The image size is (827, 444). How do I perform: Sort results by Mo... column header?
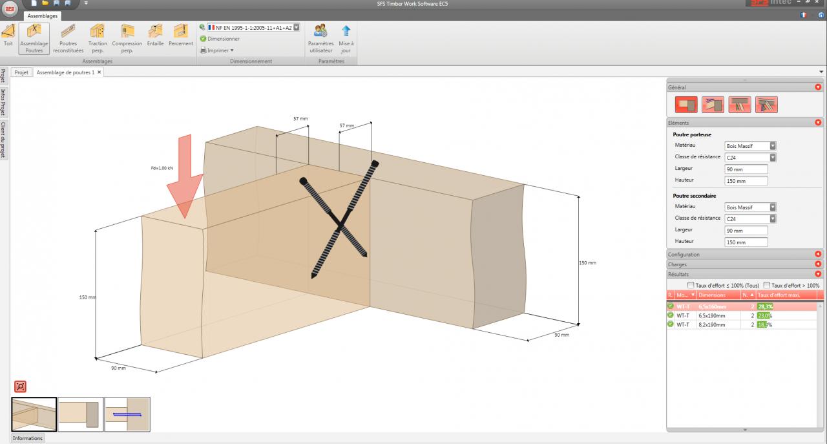(x=685, y=295)
